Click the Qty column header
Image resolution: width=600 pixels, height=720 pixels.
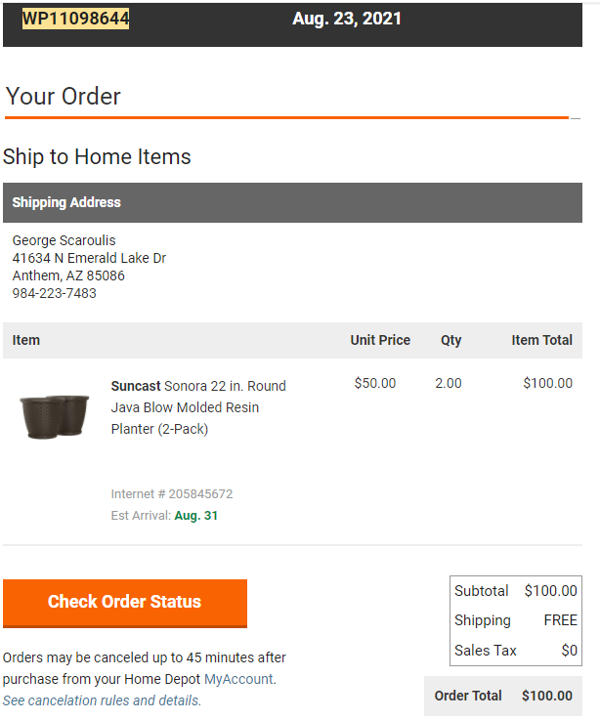point(451,340)
